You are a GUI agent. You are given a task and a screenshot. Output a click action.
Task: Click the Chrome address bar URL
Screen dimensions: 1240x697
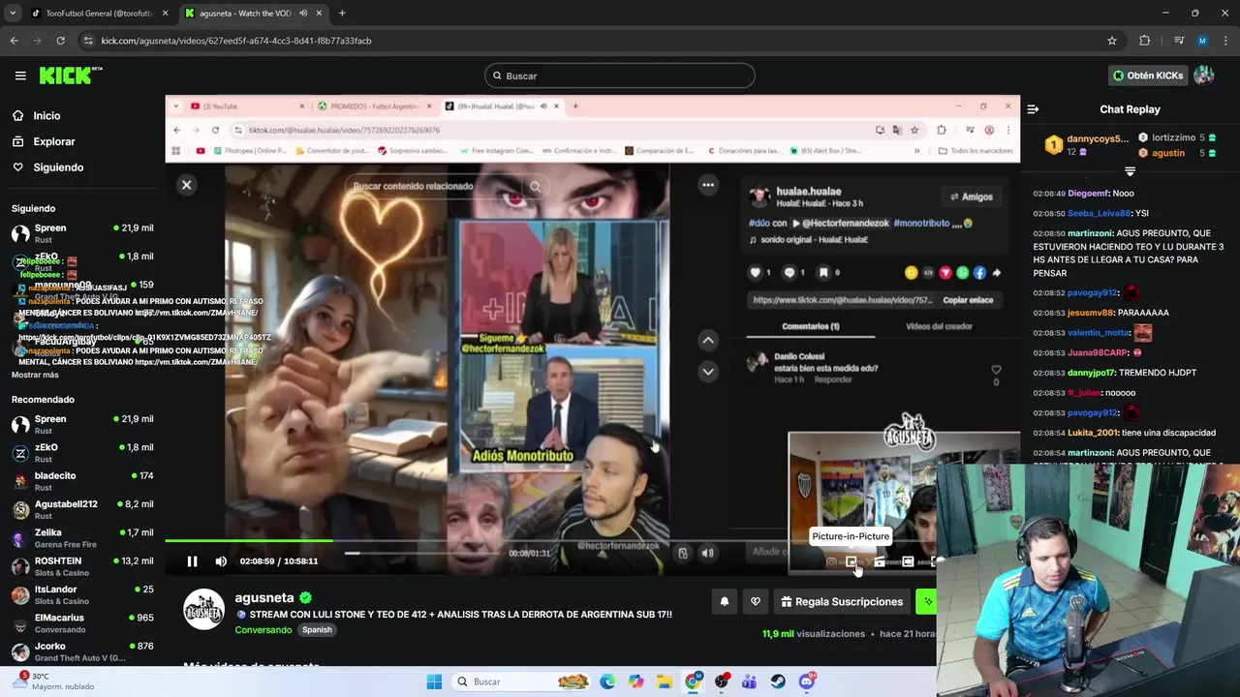tap(236, 41)
